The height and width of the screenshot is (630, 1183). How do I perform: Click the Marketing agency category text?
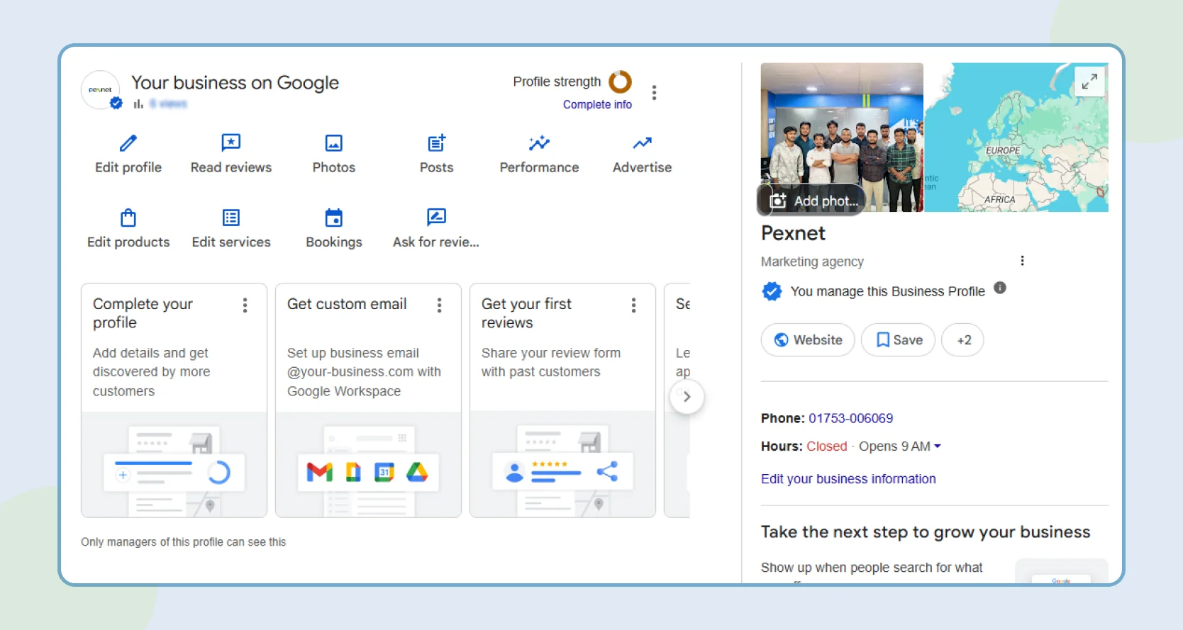812,261
